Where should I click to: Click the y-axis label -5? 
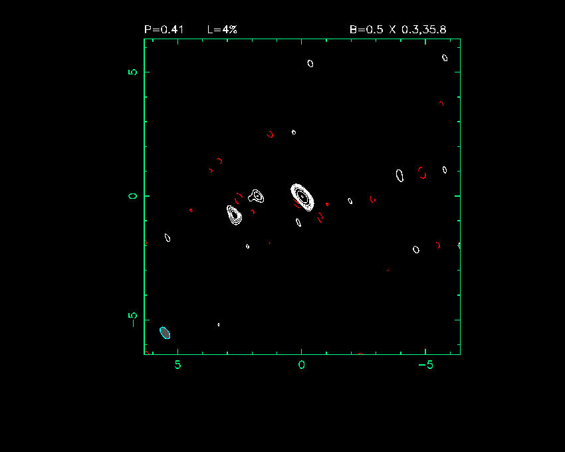[x=132, y=320]
